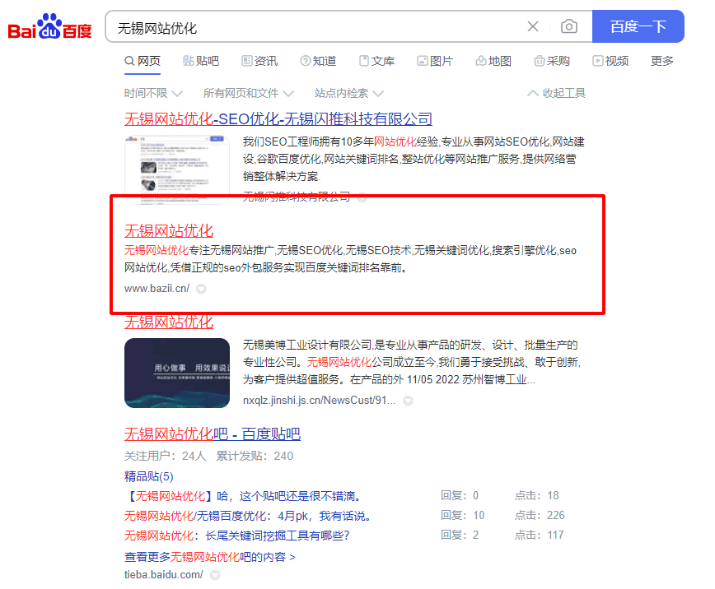This screenshot has height=589, width=715.
Task: Expand the 所有网页和文件 filter
Action: click(249, 94)
